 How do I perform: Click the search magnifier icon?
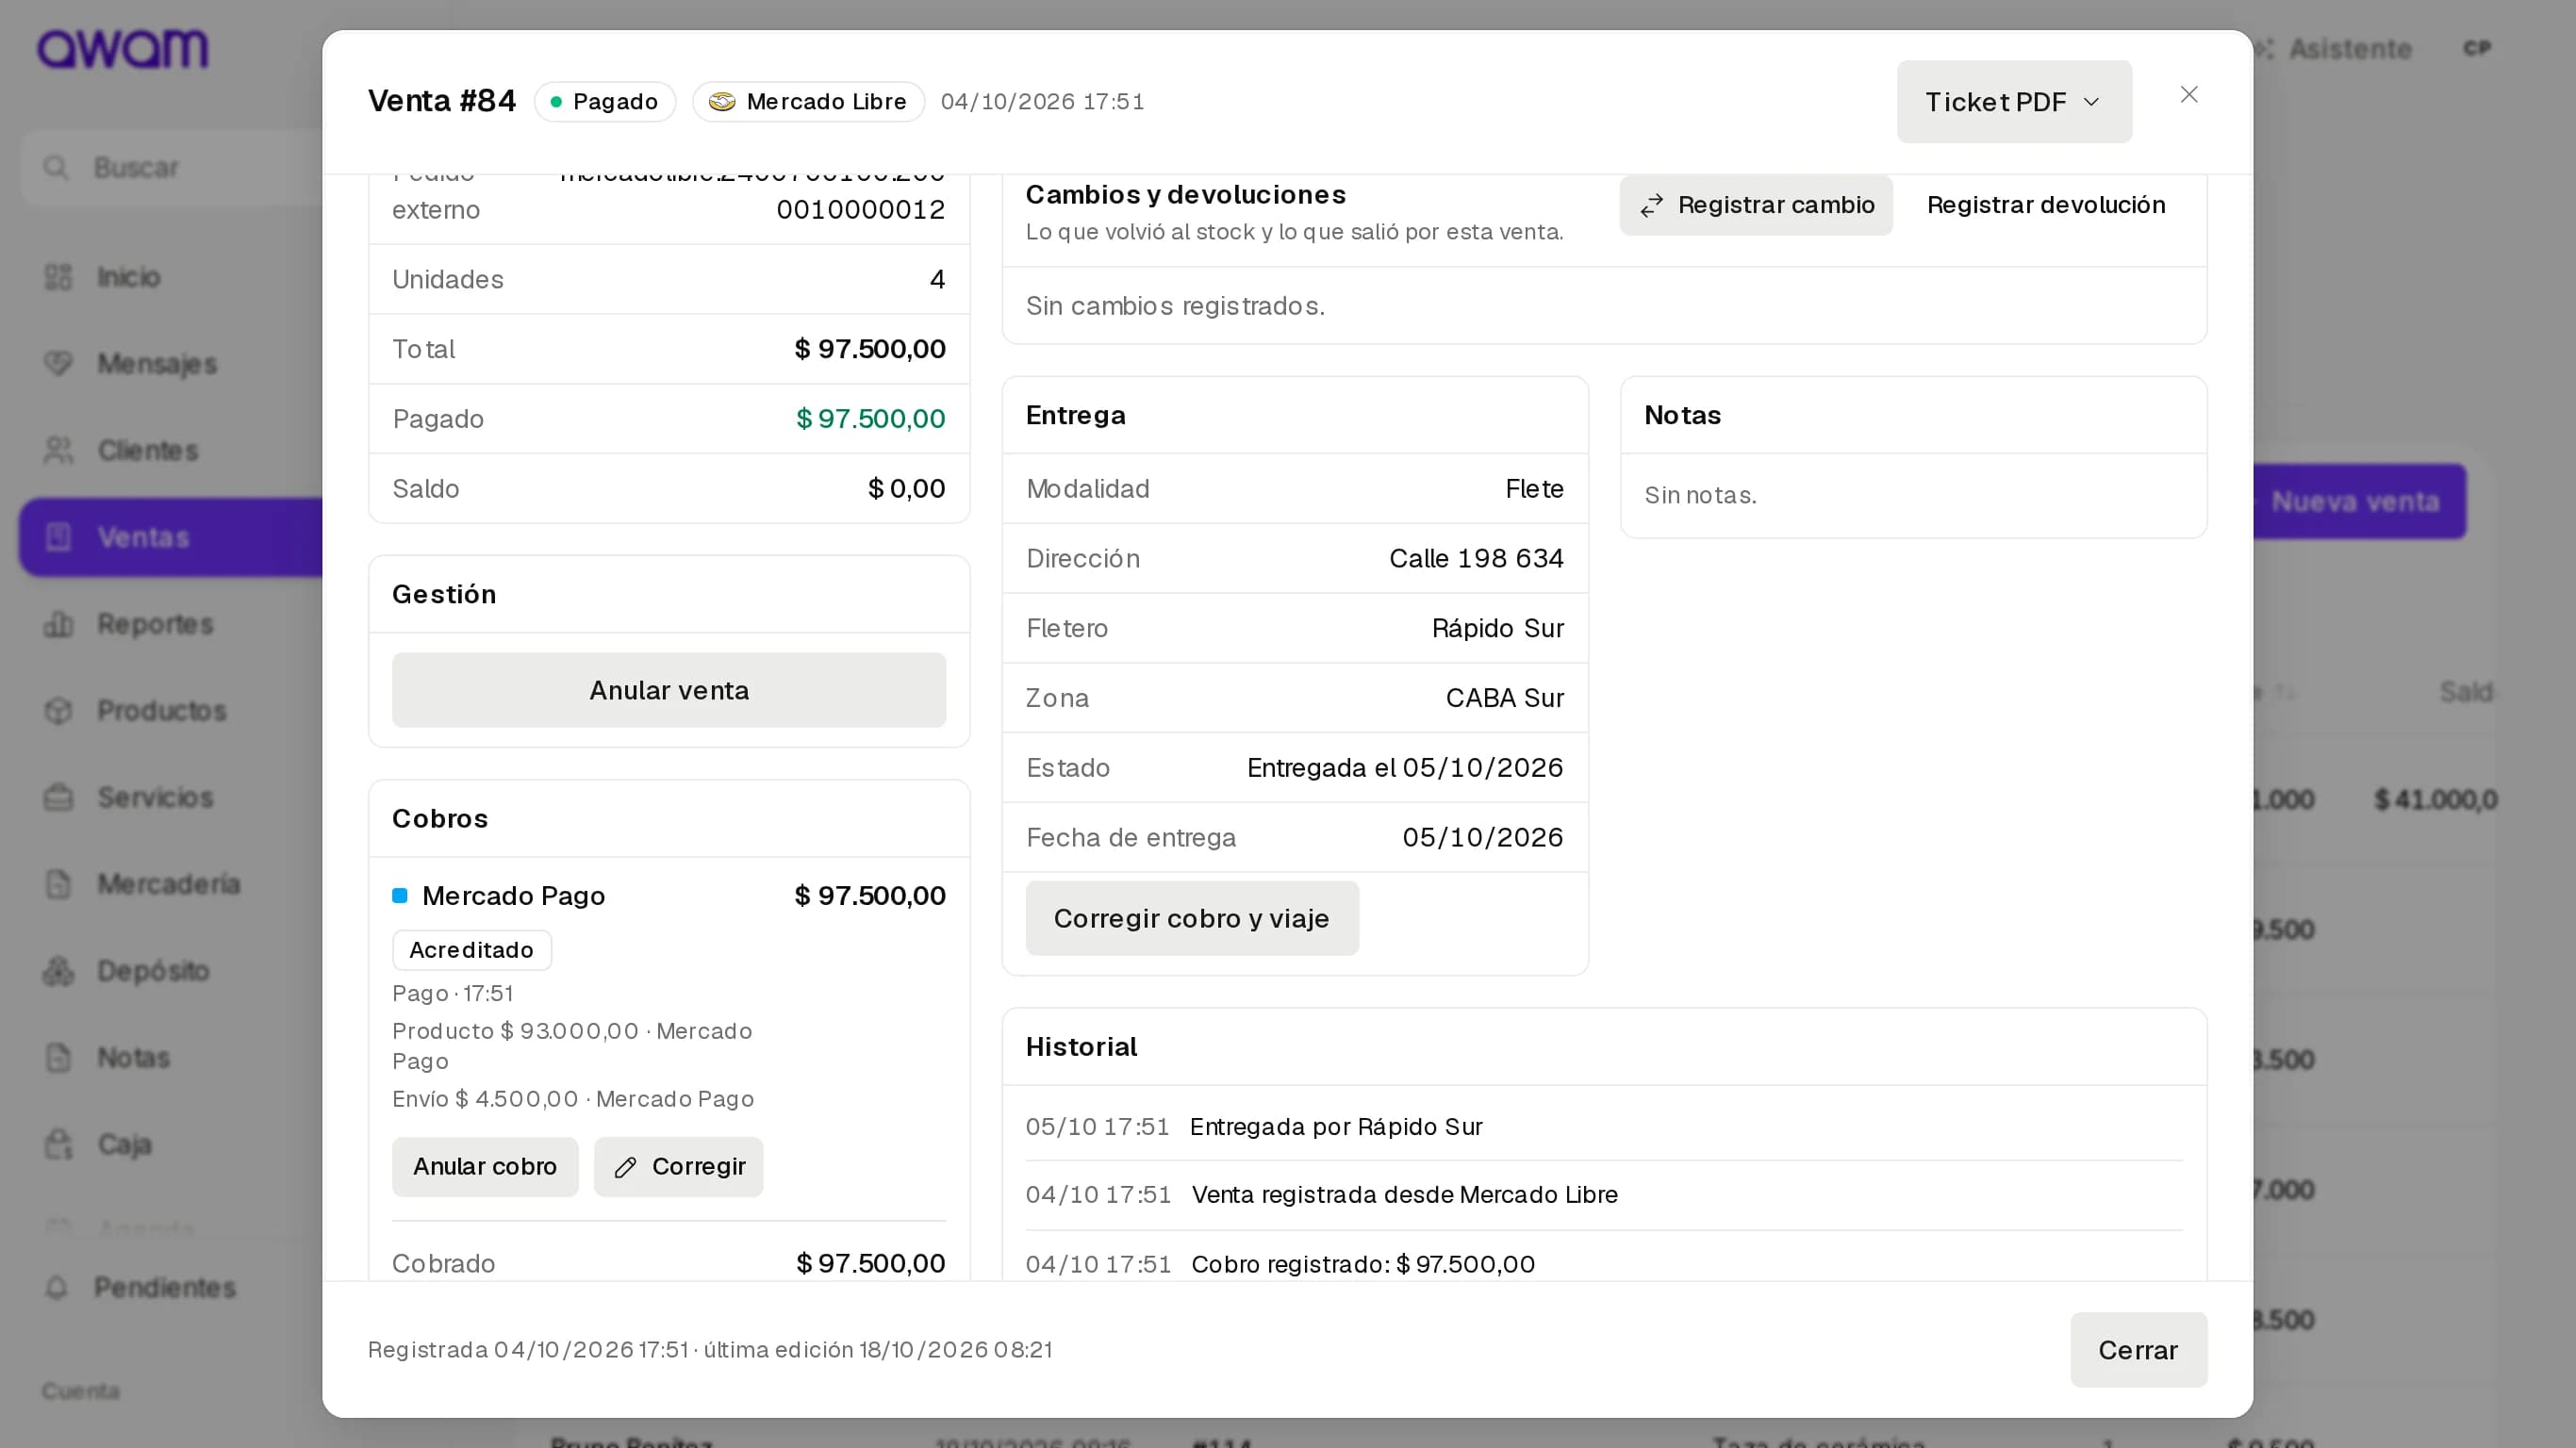click(x=56, y=167)
